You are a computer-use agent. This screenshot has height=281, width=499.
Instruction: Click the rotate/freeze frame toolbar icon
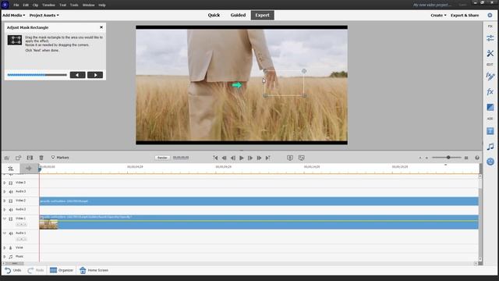click(x=18, y=158)
